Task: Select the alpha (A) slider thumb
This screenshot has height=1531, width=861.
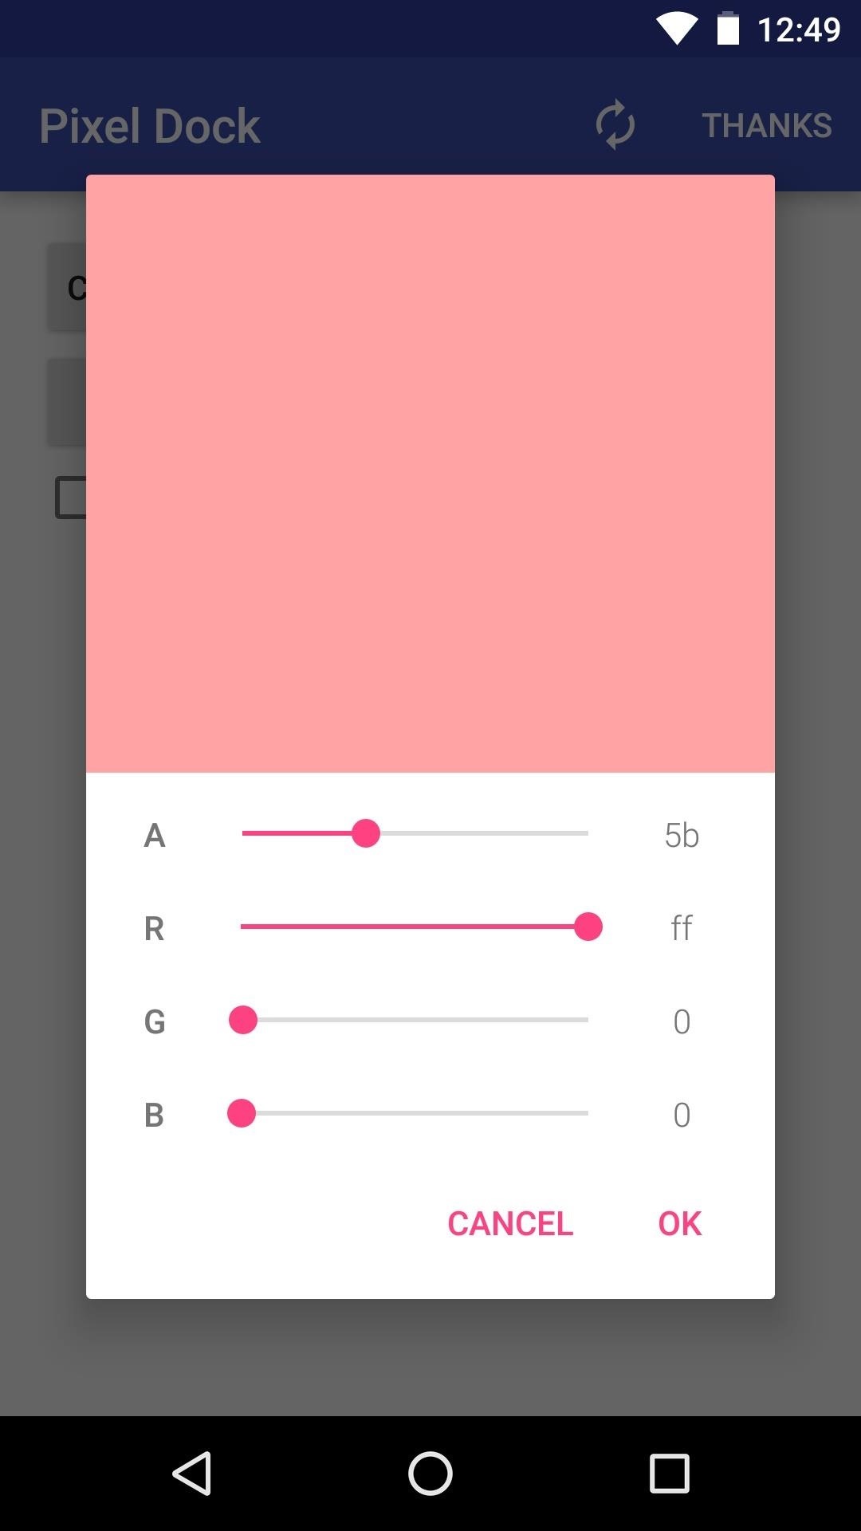Action: [x=366, y=833]
